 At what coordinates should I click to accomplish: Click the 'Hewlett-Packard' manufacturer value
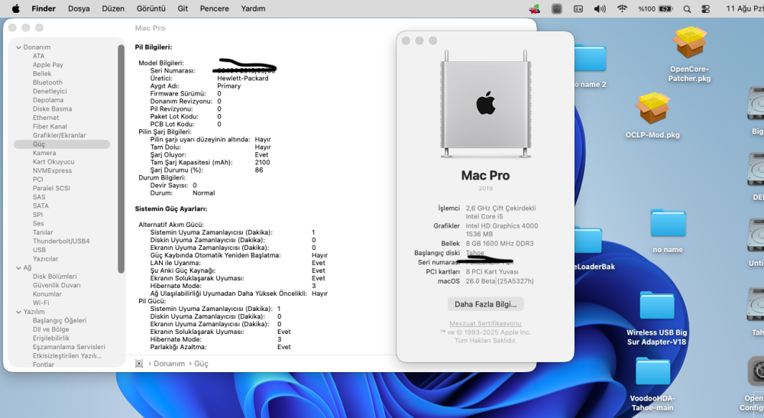243,78
